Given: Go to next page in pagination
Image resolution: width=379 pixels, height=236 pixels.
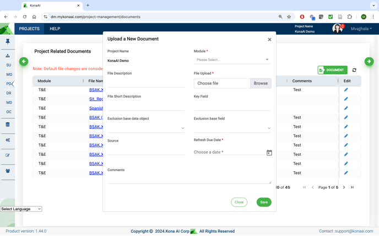Looking at the screenshot, I should 344,188.
